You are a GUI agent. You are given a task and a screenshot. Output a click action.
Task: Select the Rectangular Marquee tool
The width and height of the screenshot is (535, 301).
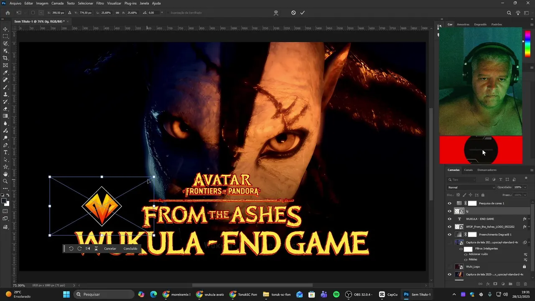pyautogui.click(x=5, y=36)
